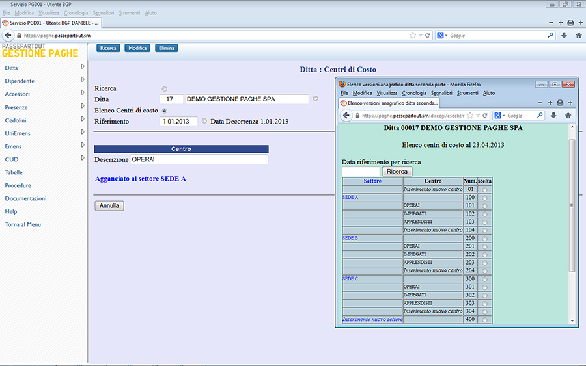Open Cronologia menu in main browser
This screenshot has width=586, height=366.
76,13
